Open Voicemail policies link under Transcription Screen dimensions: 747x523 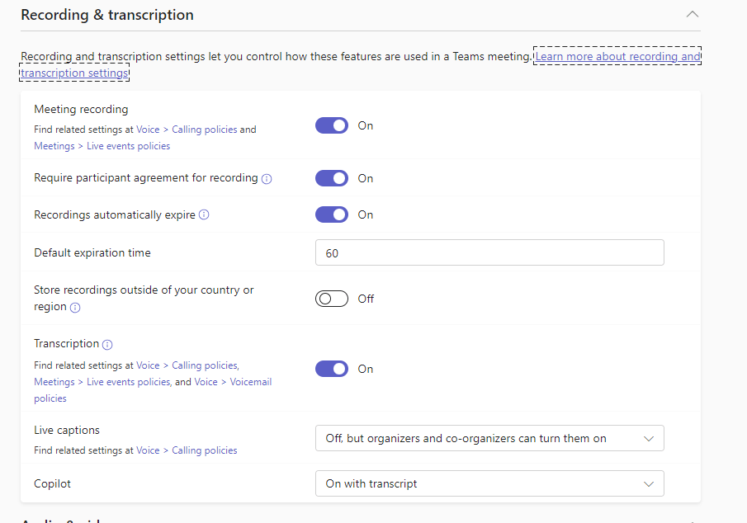[x=245, y=382]
